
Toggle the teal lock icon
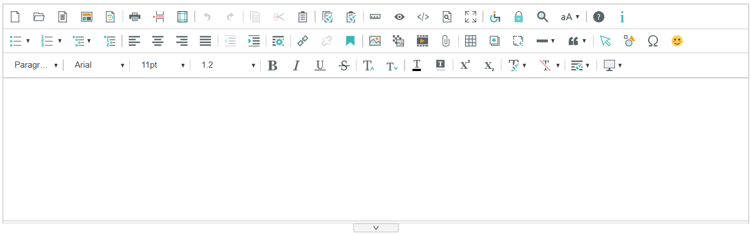[x=519, y=17]
